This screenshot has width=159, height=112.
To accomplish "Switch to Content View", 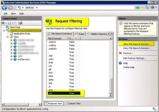I will point(72,103).
